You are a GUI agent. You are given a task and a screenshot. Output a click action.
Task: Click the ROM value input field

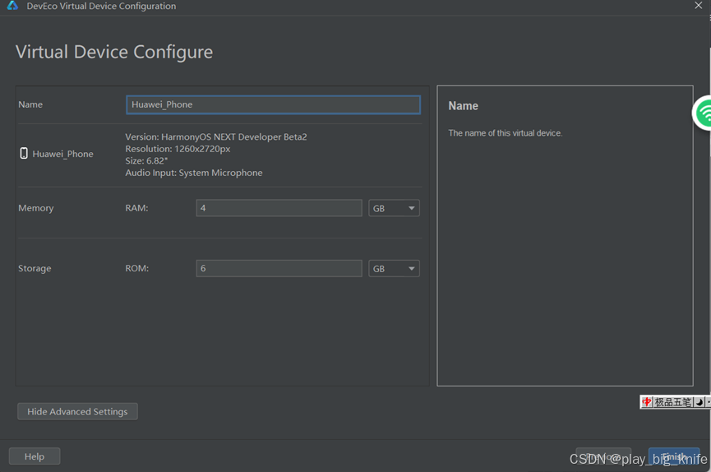tap(279, 268)
